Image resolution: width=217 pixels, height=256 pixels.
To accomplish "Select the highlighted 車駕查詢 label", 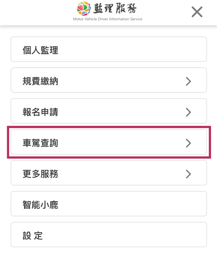I will [40, 143].
